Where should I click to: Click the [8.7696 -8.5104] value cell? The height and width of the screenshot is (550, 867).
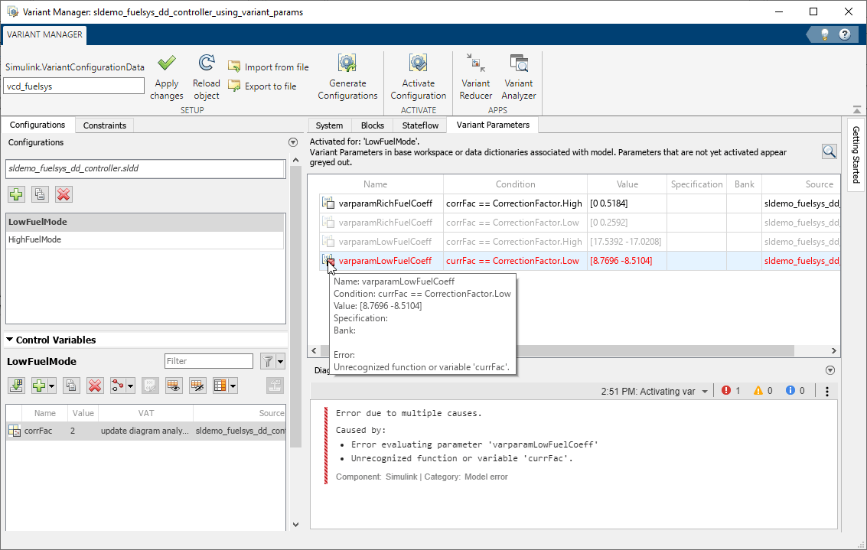[x=627, y=261]
